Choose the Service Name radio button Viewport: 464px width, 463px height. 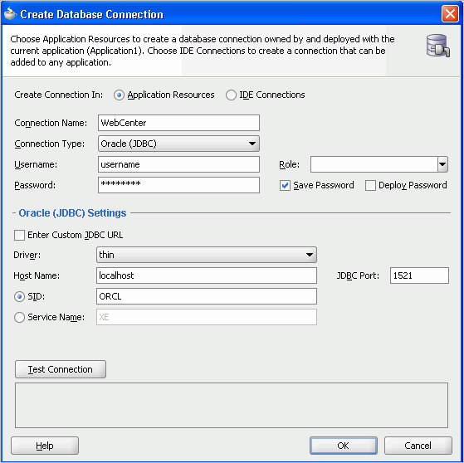point(20,317)
